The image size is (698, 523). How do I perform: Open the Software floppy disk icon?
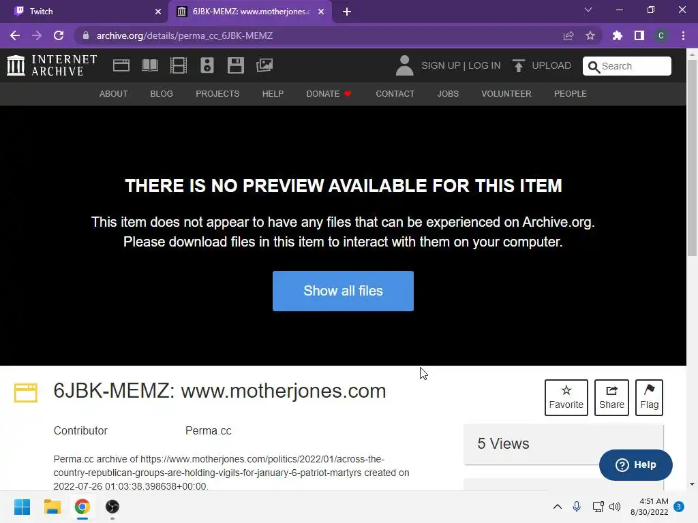(235, 65)
